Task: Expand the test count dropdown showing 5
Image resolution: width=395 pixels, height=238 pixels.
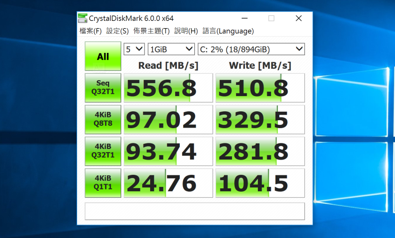Action: [134, 49]
